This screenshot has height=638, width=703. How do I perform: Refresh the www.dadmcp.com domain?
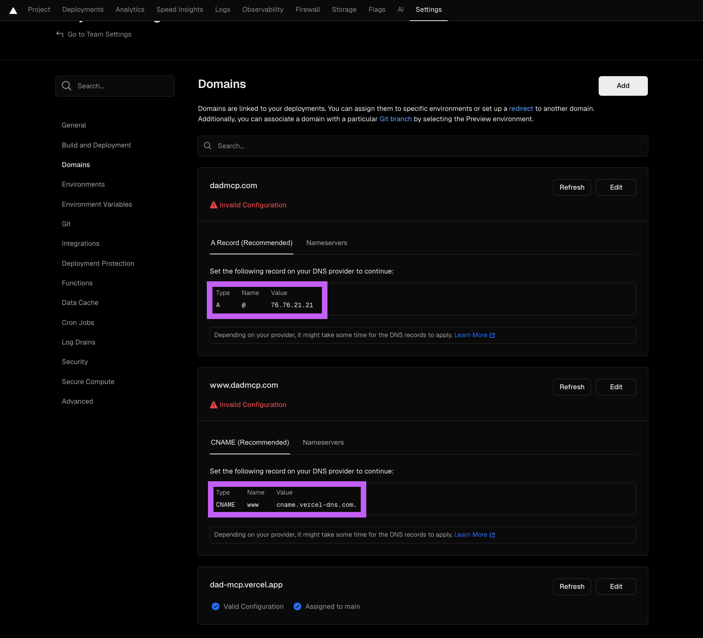[572, 387]
